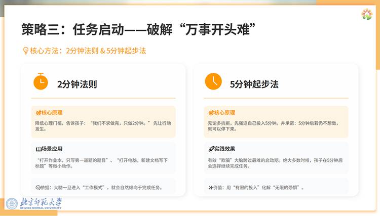This screenshot has height=216, width=380.
Task: Click the orange clock icon beside 5分钟起步法
Action: 213,81
